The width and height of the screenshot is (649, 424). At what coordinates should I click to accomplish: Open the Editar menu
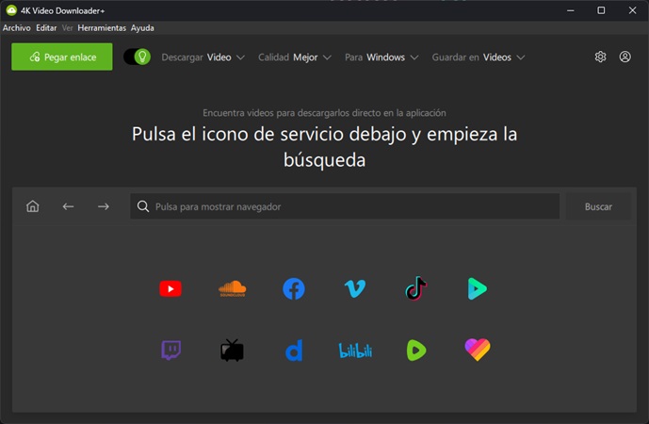46,27
